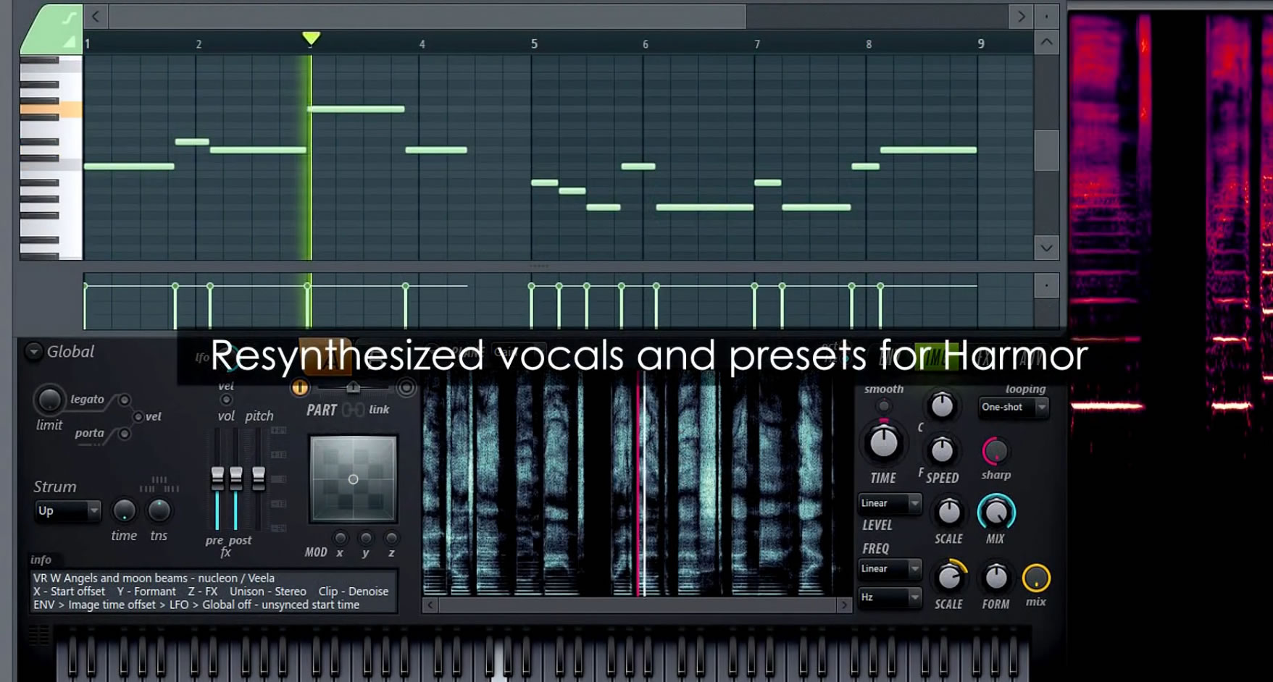The image size is (1273, 682).
Task: Click the right arrow of the piano roll top scrollbar
Action: coord(1021,16)
